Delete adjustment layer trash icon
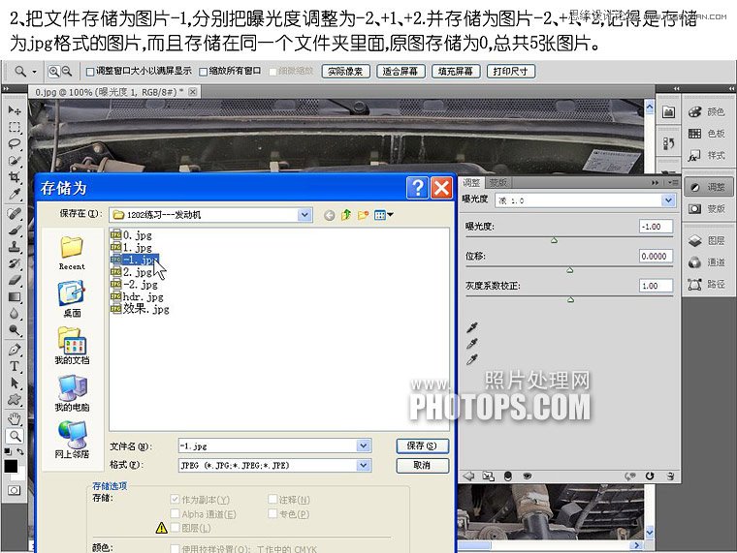The height and width of the screenshot is (553, 737). pyautogui.click(x=671, y=476)
